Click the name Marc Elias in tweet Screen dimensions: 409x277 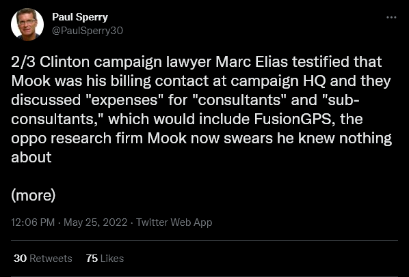click(x=252, y=62)
